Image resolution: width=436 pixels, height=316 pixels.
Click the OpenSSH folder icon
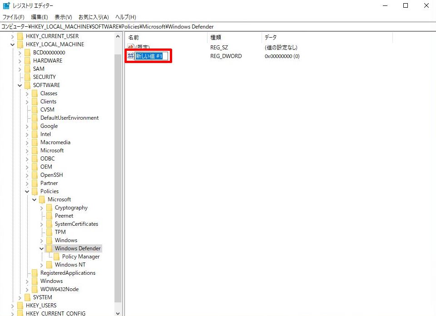click(35, 175)
